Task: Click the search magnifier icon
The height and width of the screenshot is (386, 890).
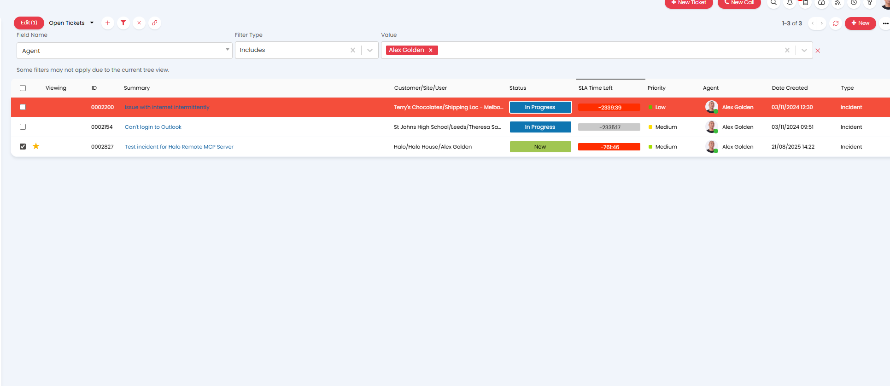Action: (x=774, y=3)
